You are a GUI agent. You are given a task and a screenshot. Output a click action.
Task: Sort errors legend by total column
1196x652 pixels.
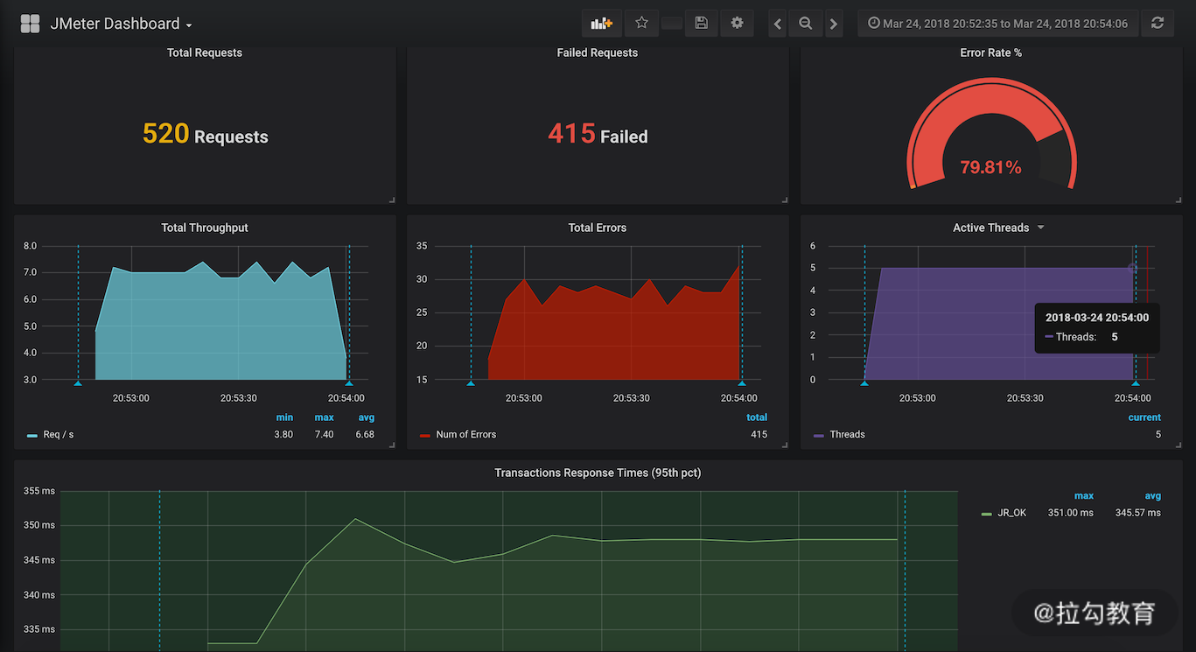(757, 417)
